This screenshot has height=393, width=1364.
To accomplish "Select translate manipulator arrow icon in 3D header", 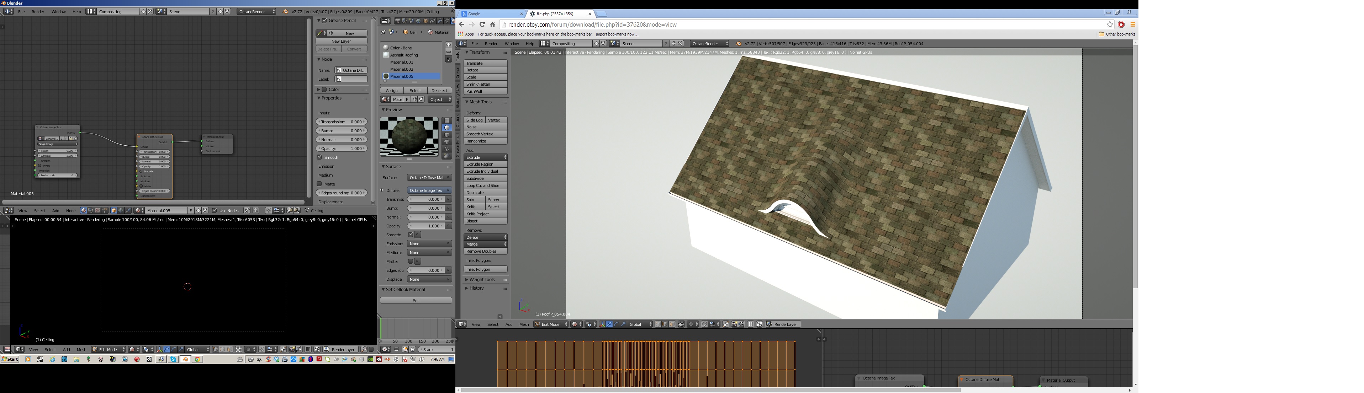I will coord(167,350).
